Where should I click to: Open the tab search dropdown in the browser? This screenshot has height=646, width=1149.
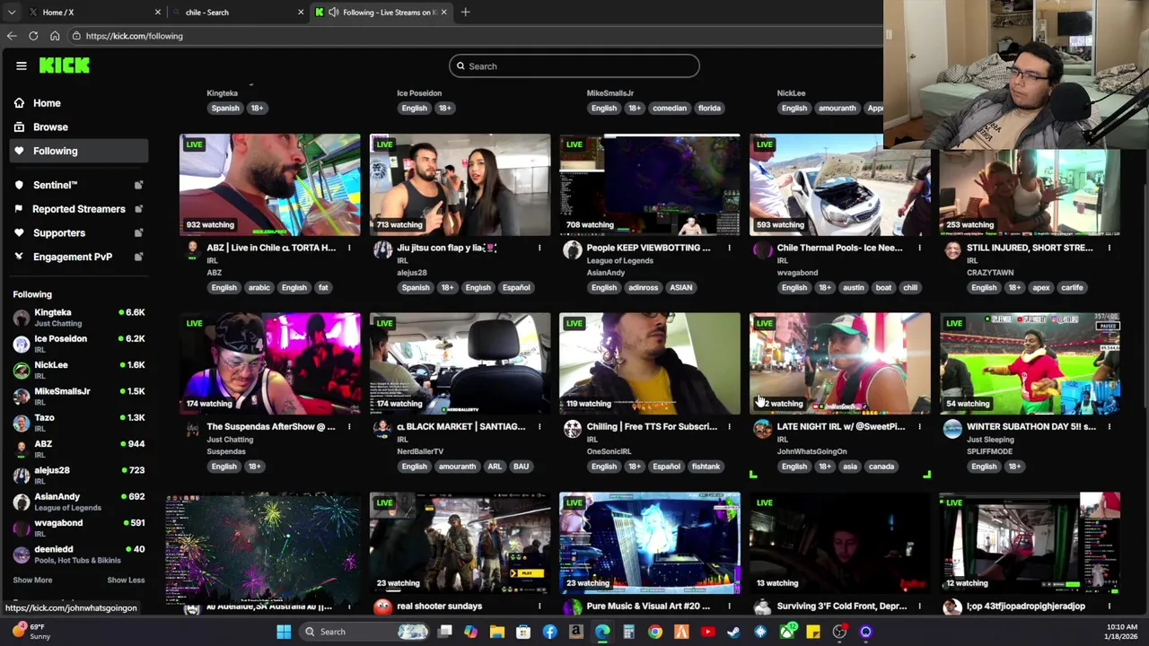tap(12, 13)
